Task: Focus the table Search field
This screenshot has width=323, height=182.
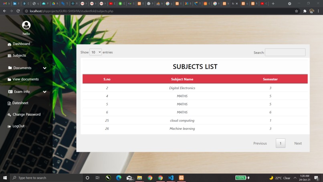Action: pos(285,52)
